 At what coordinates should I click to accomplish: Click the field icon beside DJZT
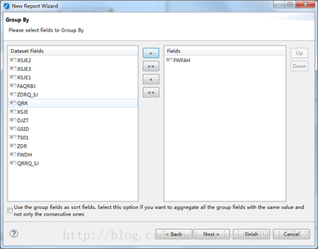pyautogui.click(x=13, y=120)
